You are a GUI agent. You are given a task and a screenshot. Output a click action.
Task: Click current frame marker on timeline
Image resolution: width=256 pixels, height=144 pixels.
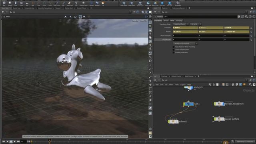50,140
